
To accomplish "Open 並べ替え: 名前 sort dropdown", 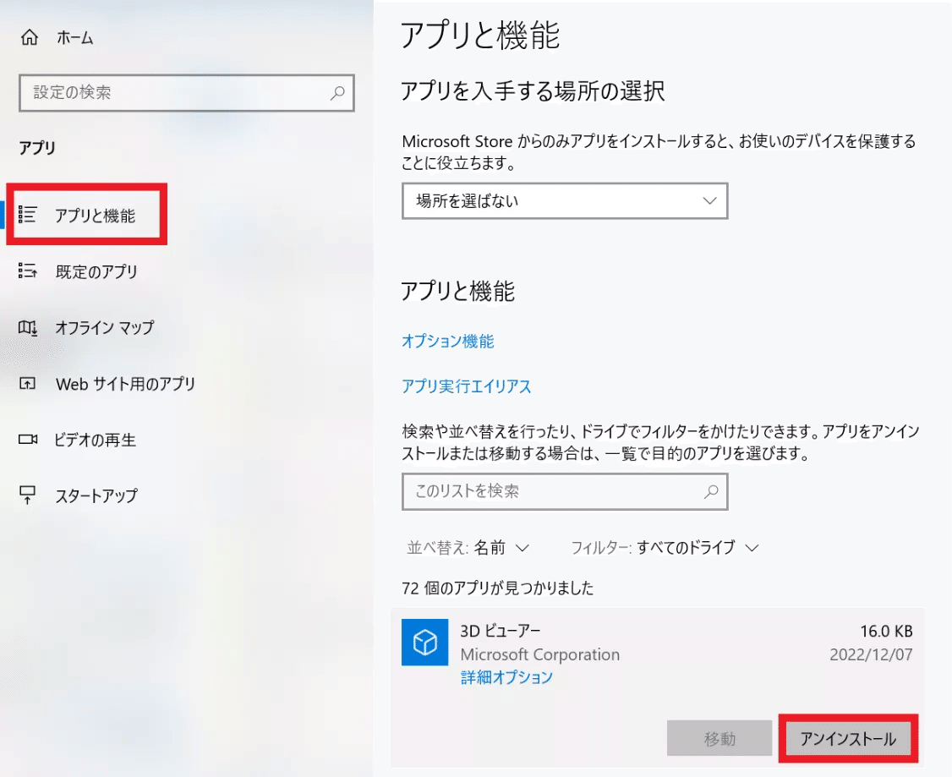I will coord(468,548).
